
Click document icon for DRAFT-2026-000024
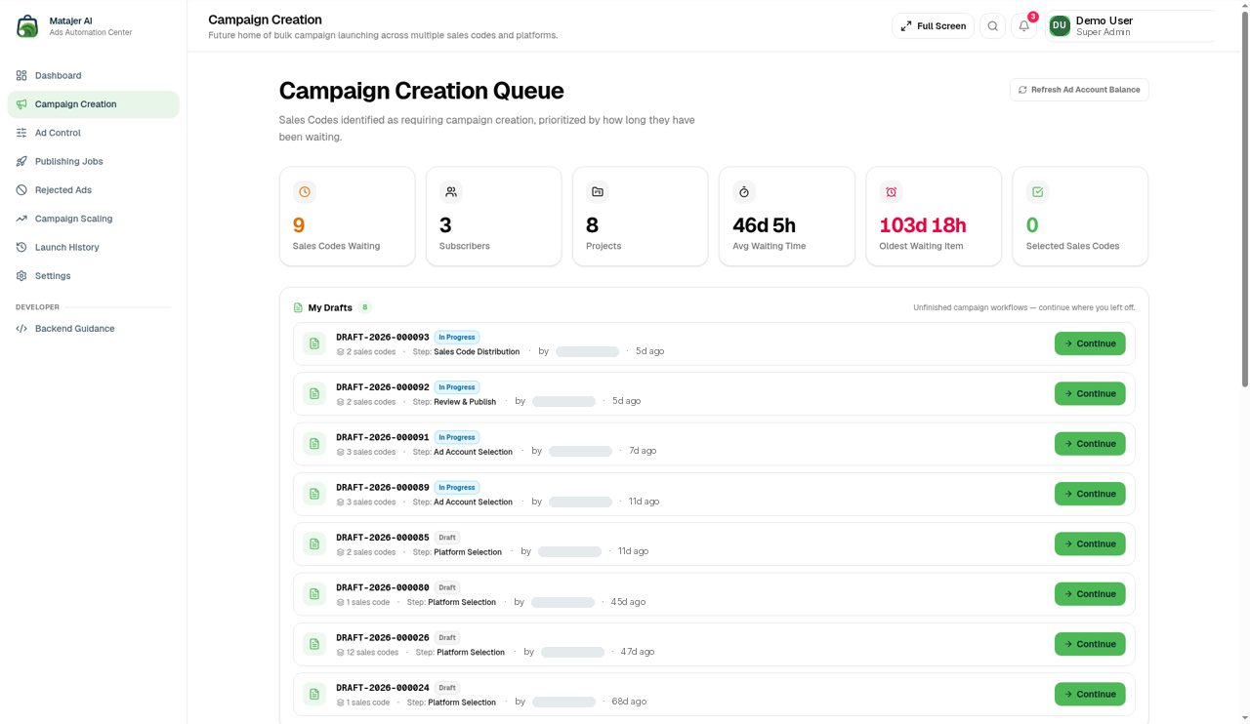click(x=314, y=694)
